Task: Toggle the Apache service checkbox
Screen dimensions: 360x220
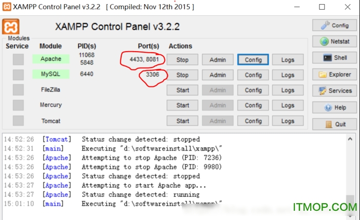Action: (18, 59)
